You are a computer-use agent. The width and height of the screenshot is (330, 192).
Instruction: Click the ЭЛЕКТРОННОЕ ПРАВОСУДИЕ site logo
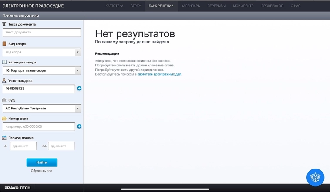pos(33,6)
